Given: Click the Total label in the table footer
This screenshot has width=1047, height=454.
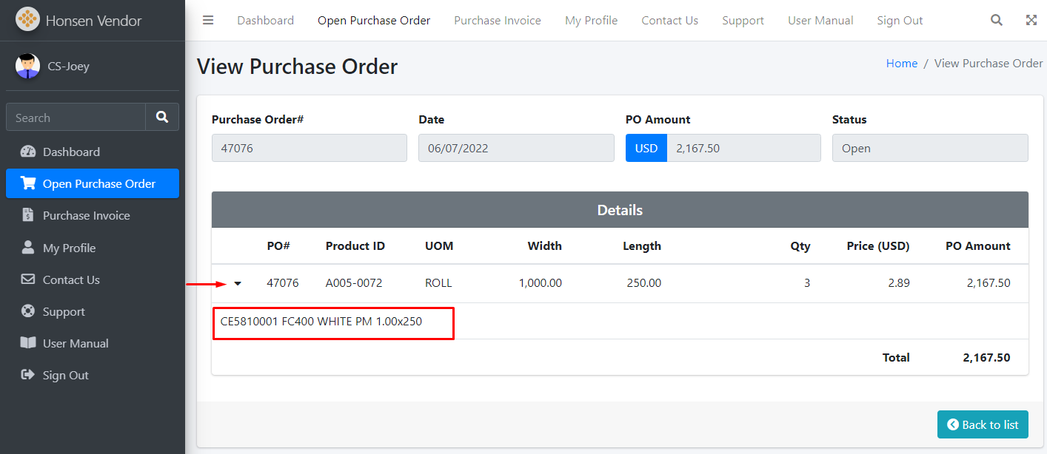Looking at the screenshot, I should pyautogui.click(x=896, y=358).
